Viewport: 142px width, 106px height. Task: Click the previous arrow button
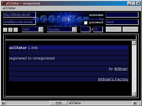coord(5,30)
